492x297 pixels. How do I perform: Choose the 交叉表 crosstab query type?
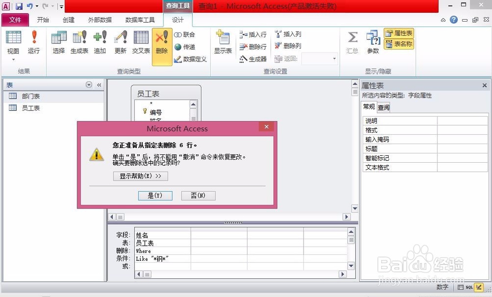141,42
